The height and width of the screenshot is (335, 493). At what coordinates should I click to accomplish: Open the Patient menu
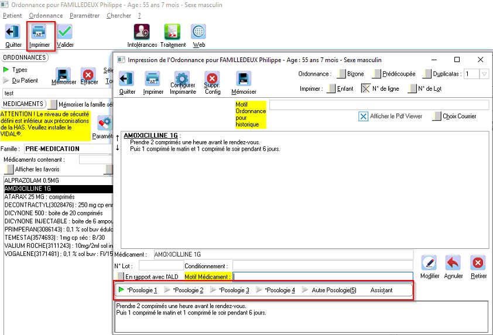click(12, 15)
